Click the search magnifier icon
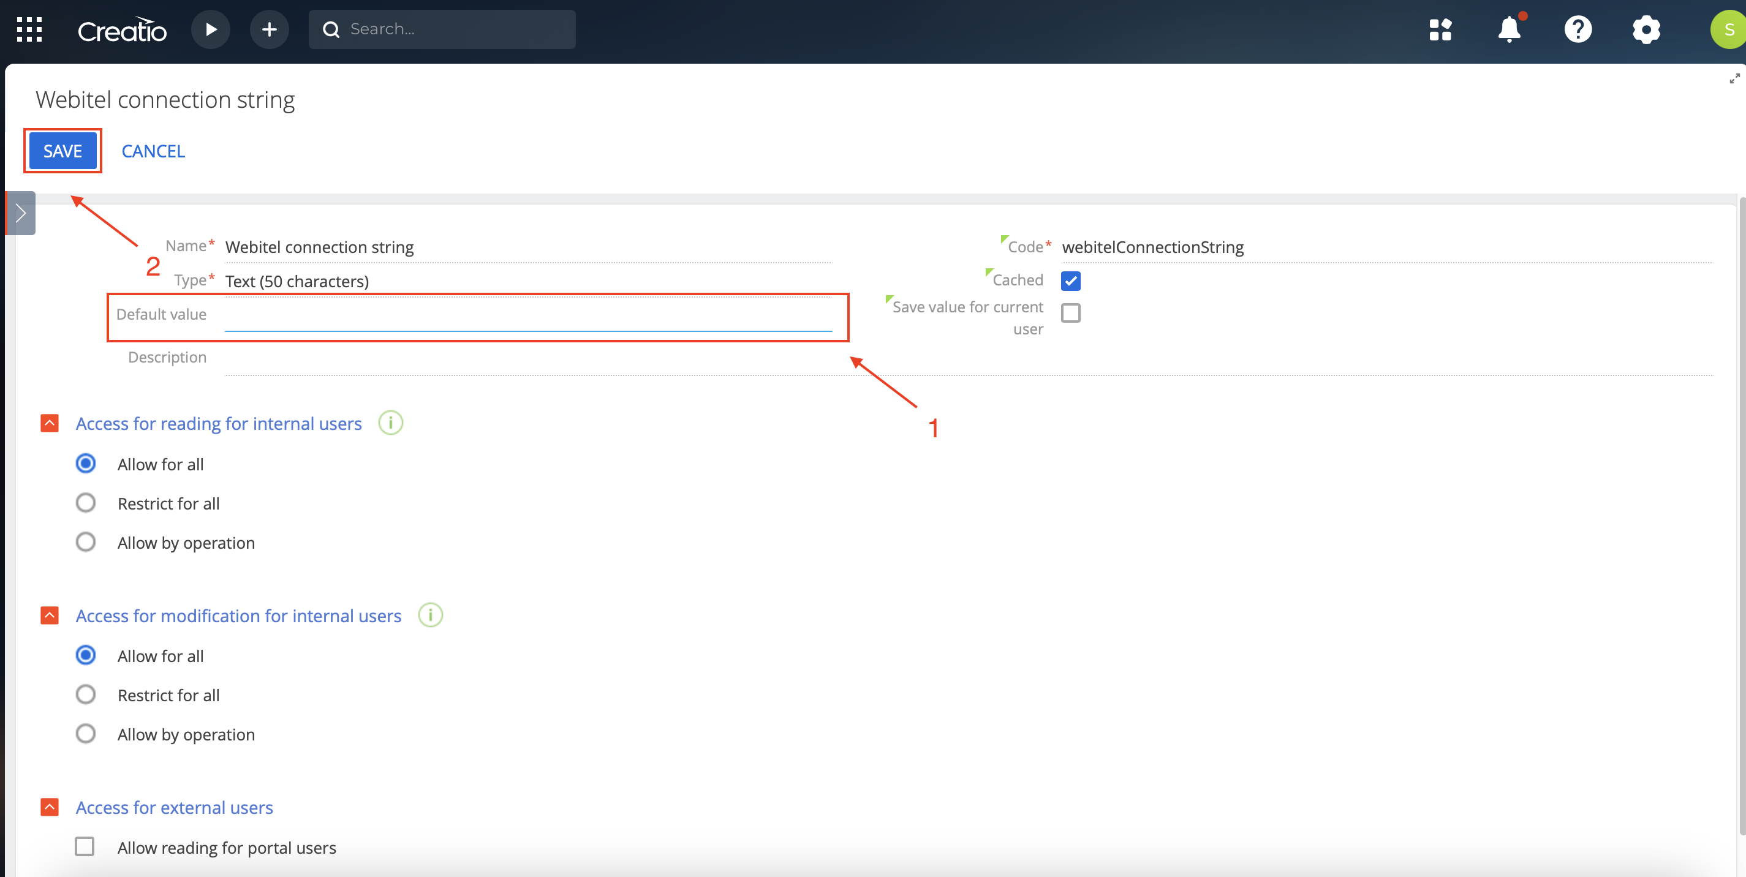1746x877 pixels. (331, 29)
